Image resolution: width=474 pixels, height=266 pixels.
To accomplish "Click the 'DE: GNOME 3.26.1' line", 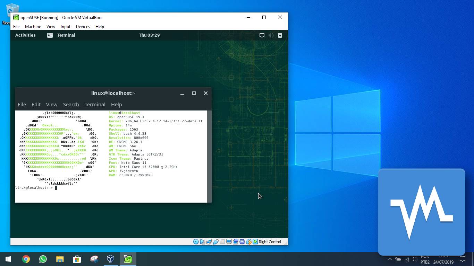I will (126, 142).
